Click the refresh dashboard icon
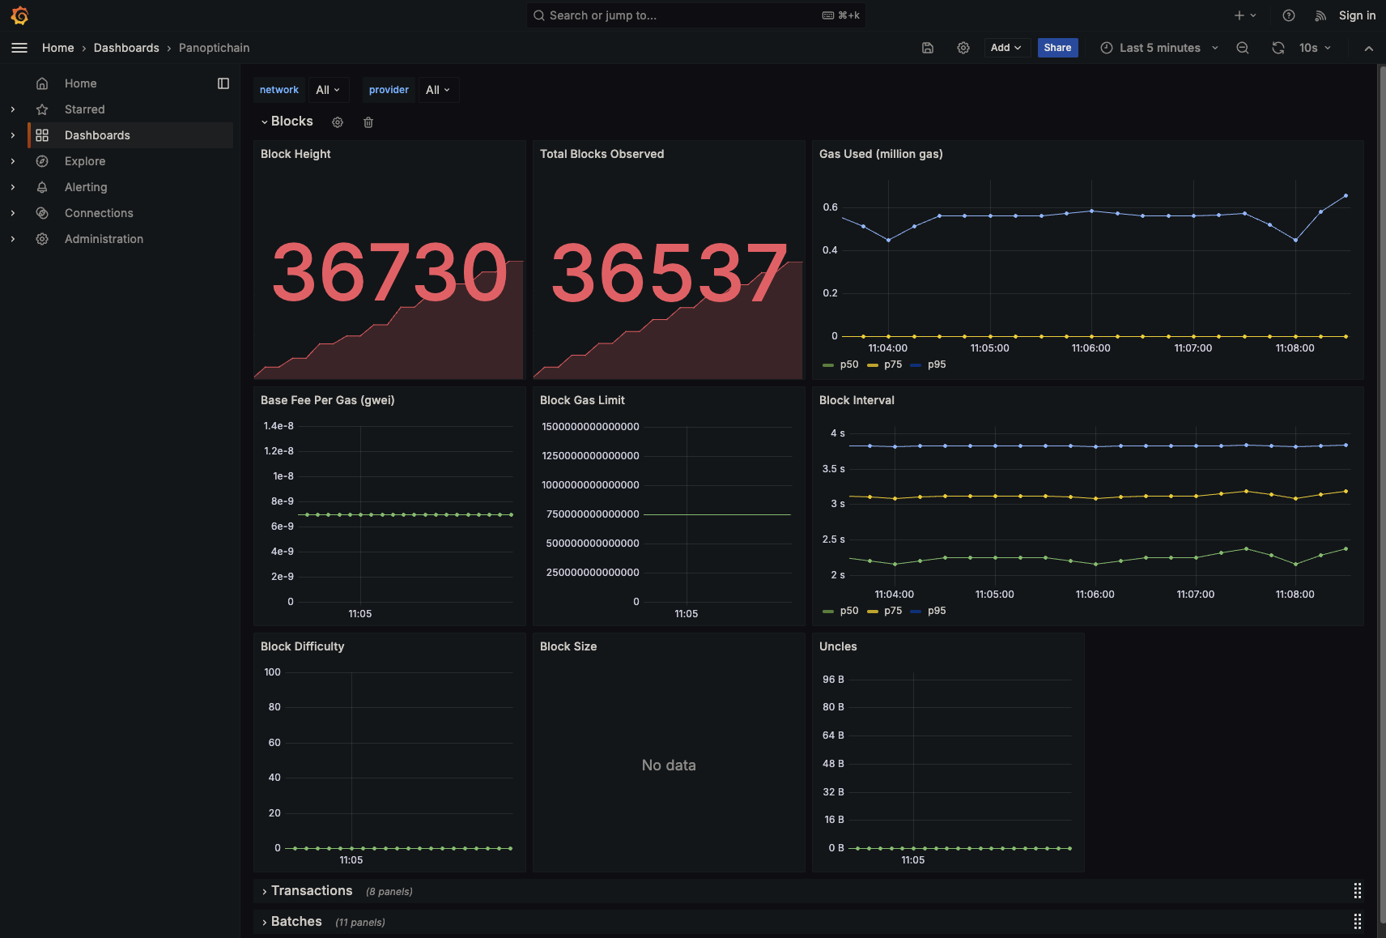This screenshot has width=1386, height=938. click(1278, 48)
